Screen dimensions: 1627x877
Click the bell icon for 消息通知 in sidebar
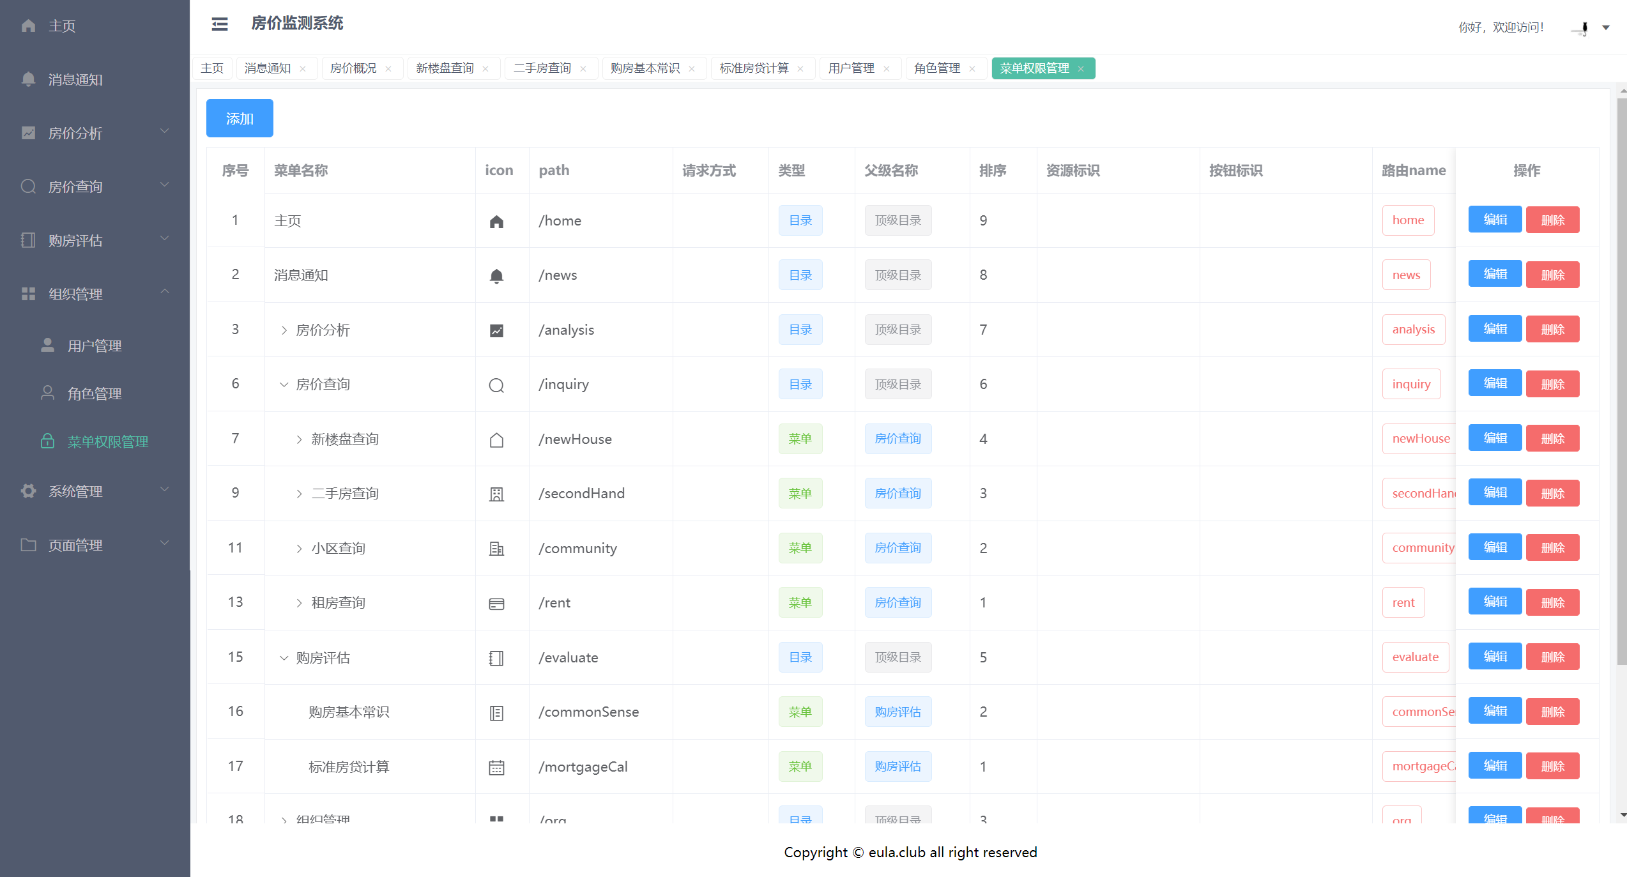28,79
